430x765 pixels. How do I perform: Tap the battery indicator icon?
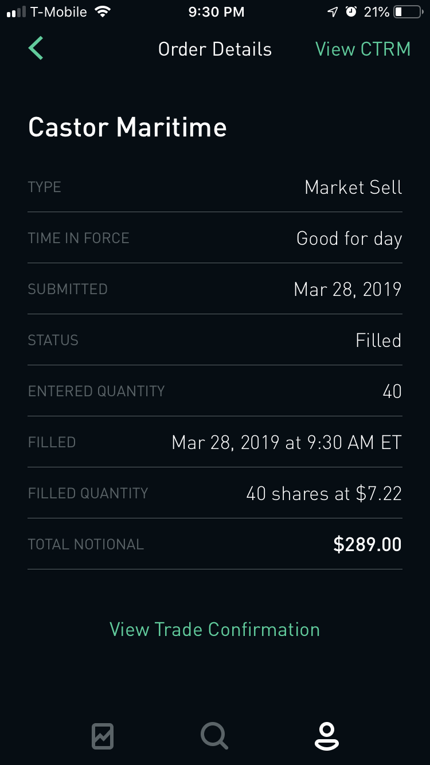408,12
